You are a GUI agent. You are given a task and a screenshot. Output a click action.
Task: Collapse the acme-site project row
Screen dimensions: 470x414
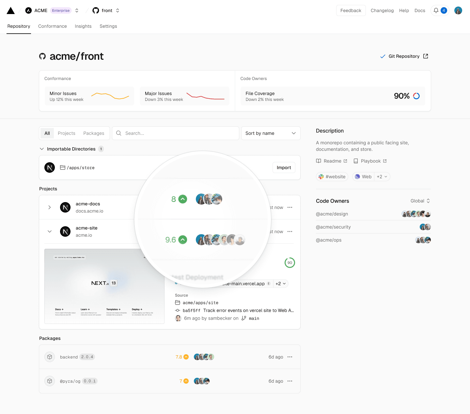[x=50, y=231]
